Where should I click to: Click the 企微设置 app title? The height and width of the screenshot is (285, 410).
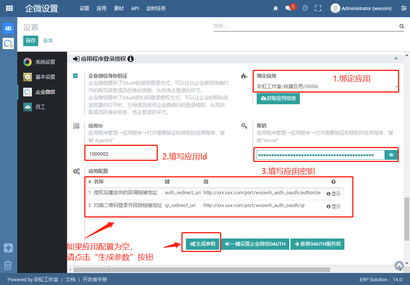click(42, 8)
